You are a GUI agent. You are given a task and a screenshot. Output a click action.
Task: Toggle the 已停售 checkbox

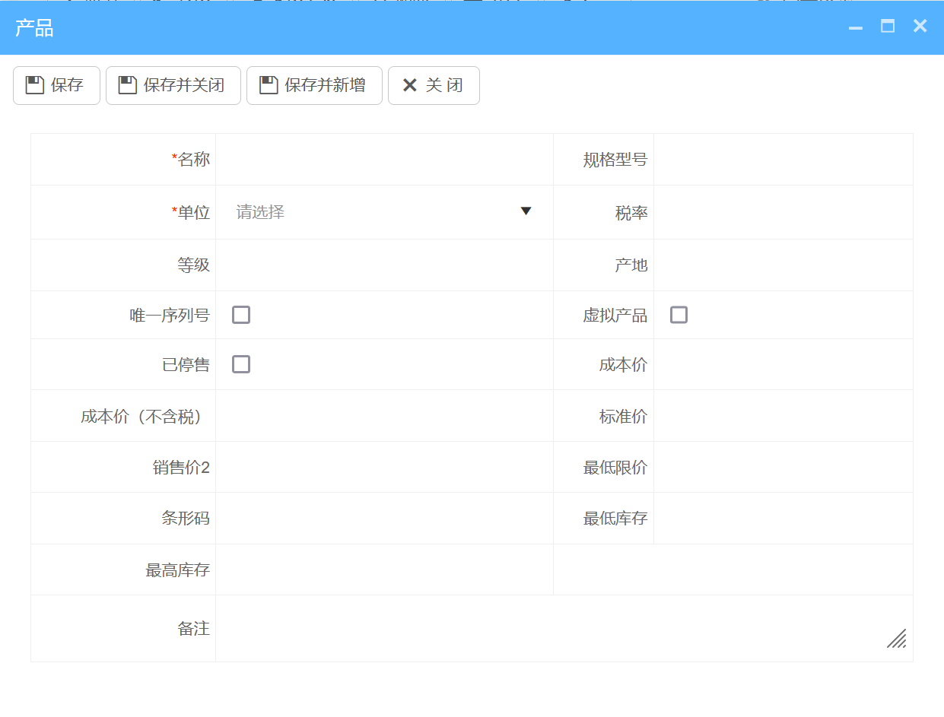pyautogui.click(x=241, y=364)
